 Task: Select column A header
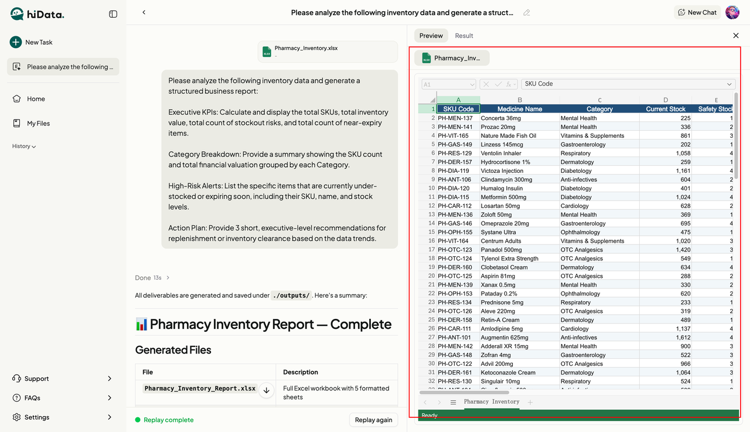(x=458, y=100)
